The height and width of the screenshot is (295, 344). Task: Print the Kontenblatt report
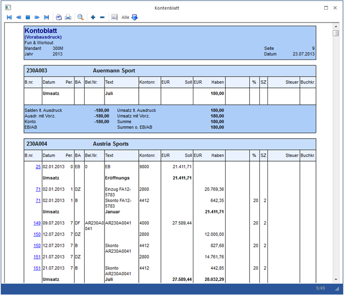pos(68,18)
